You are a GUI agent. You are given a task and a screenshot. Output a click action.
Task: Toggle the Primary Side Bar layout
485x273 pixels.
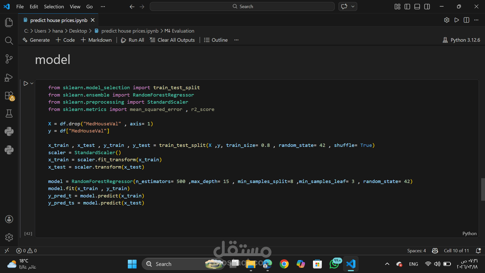[407, 7]
